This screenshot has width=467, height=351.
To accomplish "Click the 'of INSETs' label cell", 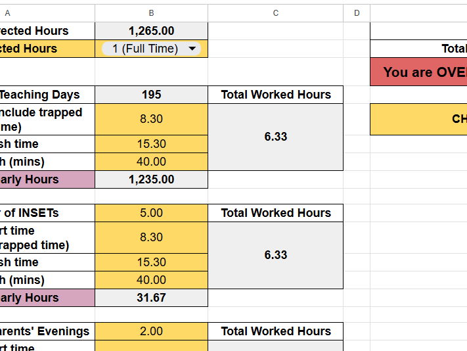I will pyautogui.click(x=47, y=213).
